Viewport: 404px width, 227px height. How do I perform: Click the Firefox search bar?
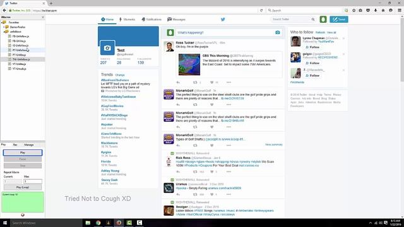[304, 10]
